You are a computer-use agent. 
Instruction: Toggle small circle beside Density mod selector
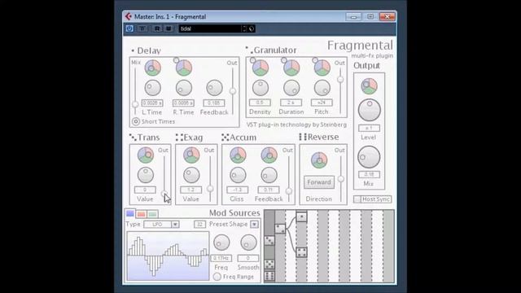click(253, 60)
